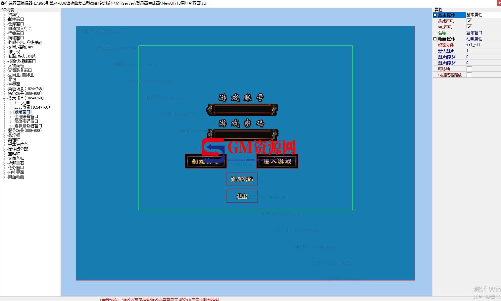
Task: Select 采集进度条 tree item
Action: coord(18,145)
